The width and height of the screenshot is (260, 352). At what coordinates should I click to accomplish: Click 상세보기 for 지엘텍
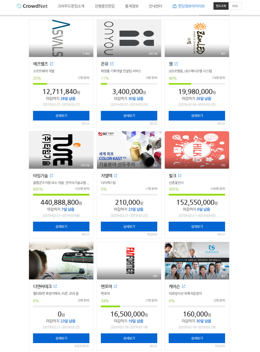129,227
